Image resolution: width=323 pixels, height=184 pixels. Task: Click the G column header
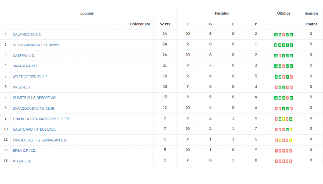[x=210, y=24]
